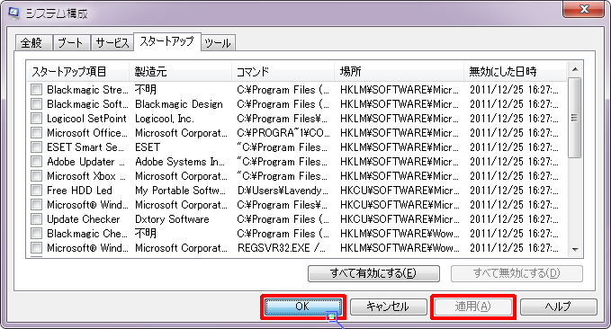Switch to the 全般 tab
Screen dimensions: 611x329
(x=33, y=42)
